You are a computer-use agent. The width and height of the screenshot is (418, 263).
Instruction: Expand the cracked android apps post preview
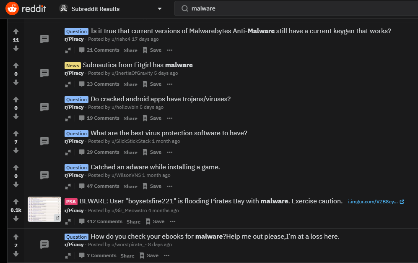coord(68,118)
